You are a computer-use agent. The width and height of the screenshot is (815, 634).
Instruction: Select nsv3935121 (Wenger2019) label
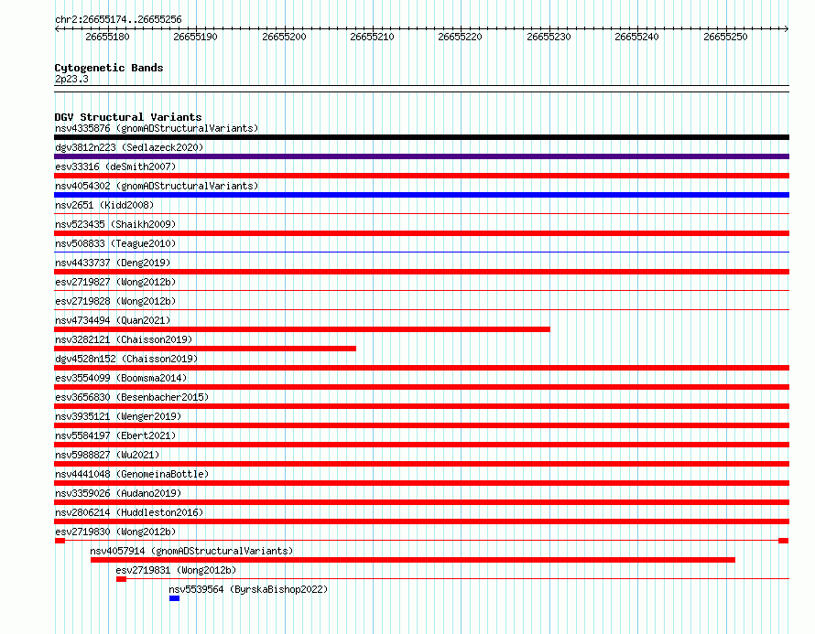(x=118, y=416)
